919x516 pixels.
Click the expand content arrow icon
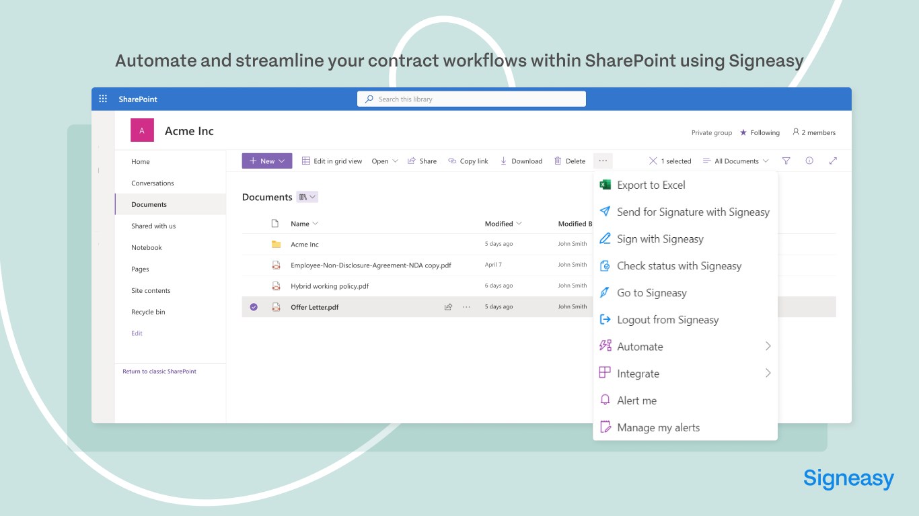pos(833,161)
